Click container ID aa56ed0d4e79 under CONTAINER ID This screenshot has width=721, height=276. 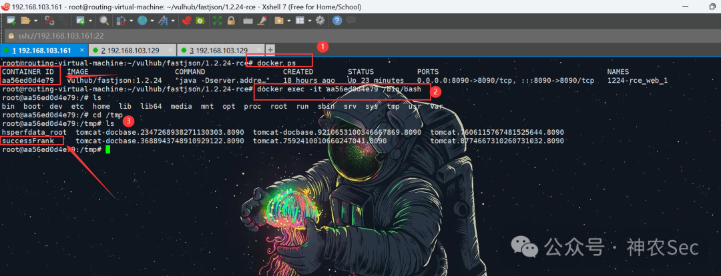(28, 81)
